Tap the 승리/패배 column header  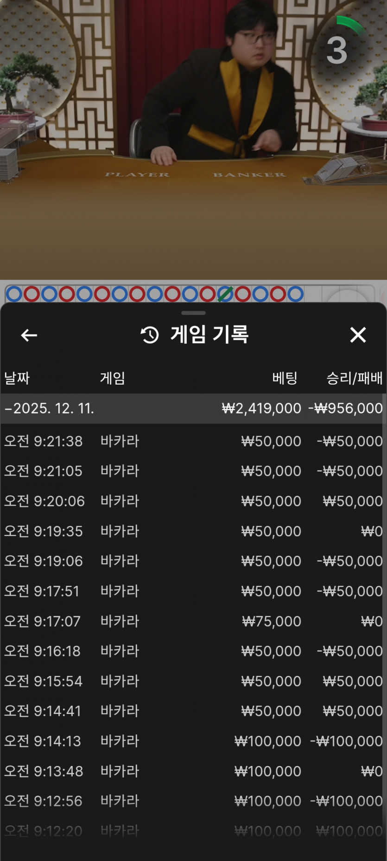354,378
